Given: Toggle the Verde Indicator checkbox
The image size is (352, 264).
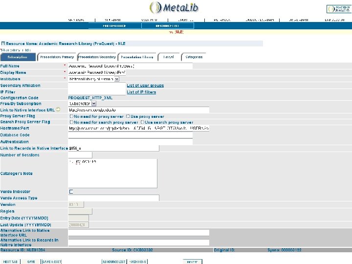Looking at the screenshot, I should [x=71, y=192].
